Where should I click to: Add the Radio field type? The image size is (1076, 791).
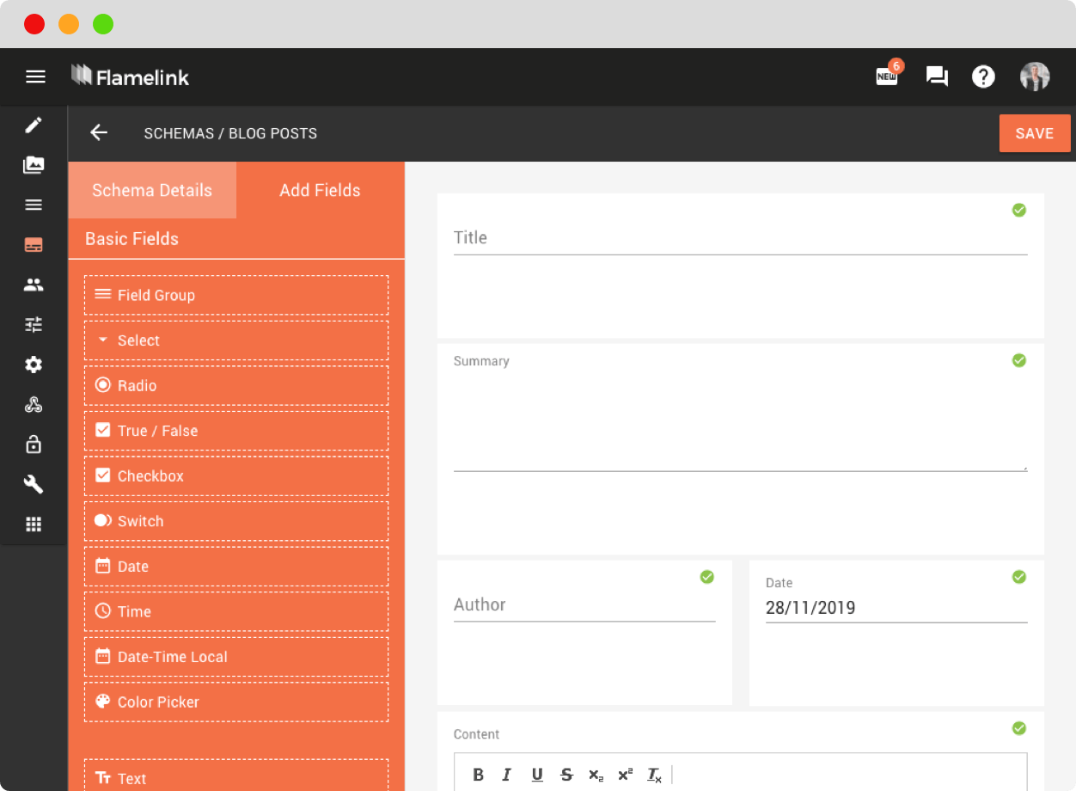[x=236, y=385]
